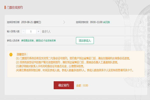Click the 输入到馆人数 label
Screen dimensions: 150x100
point(13,31)
